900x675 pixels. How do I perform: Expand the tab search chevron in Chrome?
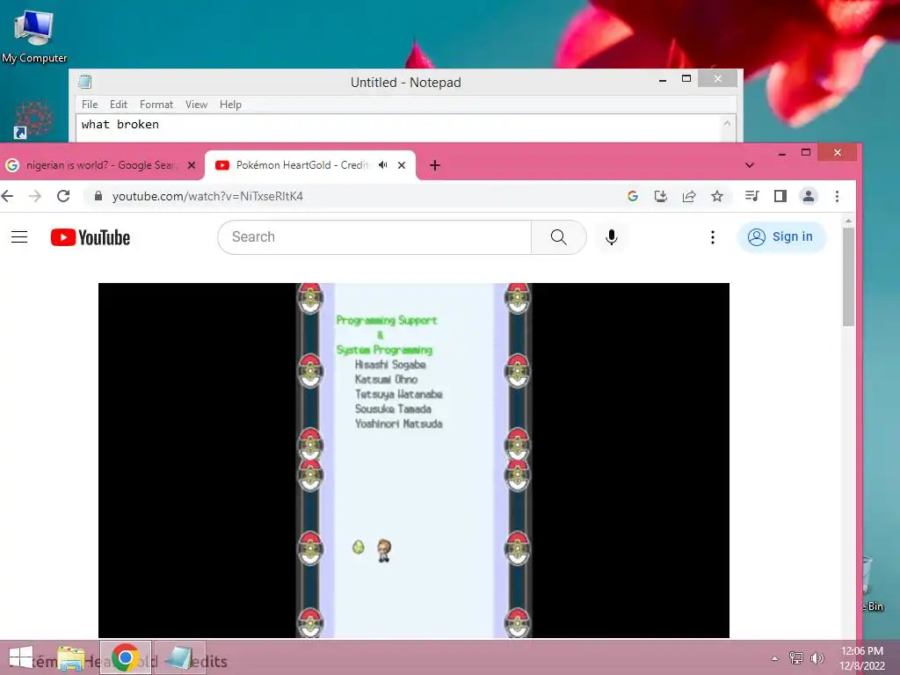point(749,165)
